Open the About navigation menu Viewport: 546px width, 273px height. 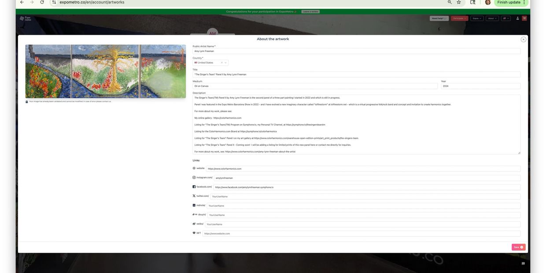[492, 18]
